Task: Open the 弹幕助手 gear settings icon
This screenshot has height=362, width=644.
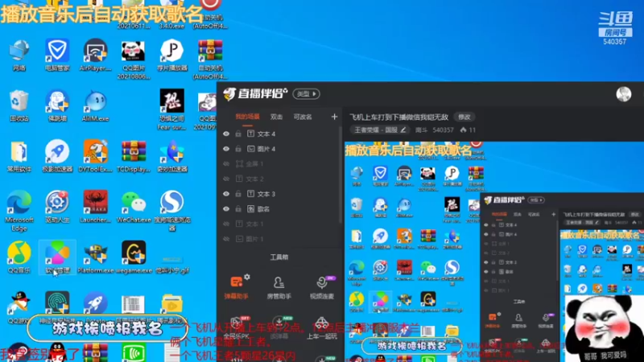Action: (x=247, y=277)
